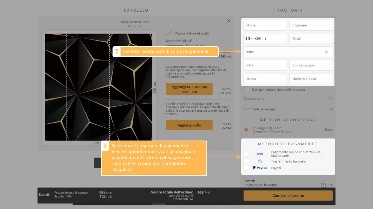
Task: Open the Italia country dropdown
Action: tap(288, 52)
